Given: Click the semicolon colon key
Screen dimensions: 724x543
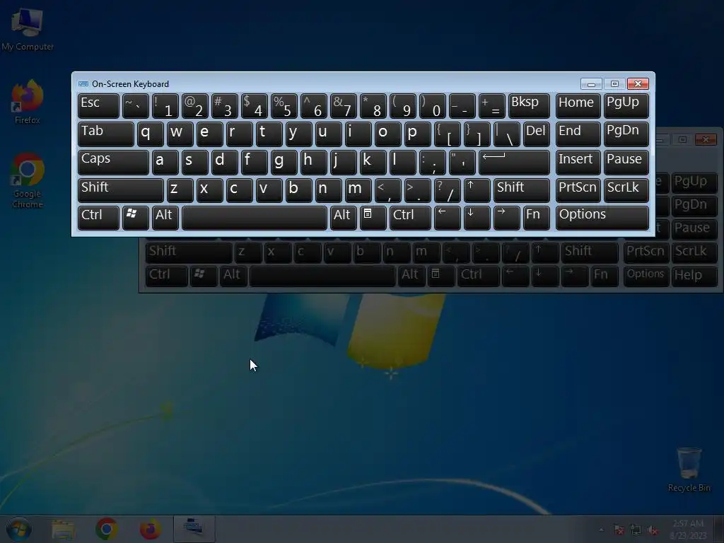Looking at the screenshot, I should pos(432,162).
